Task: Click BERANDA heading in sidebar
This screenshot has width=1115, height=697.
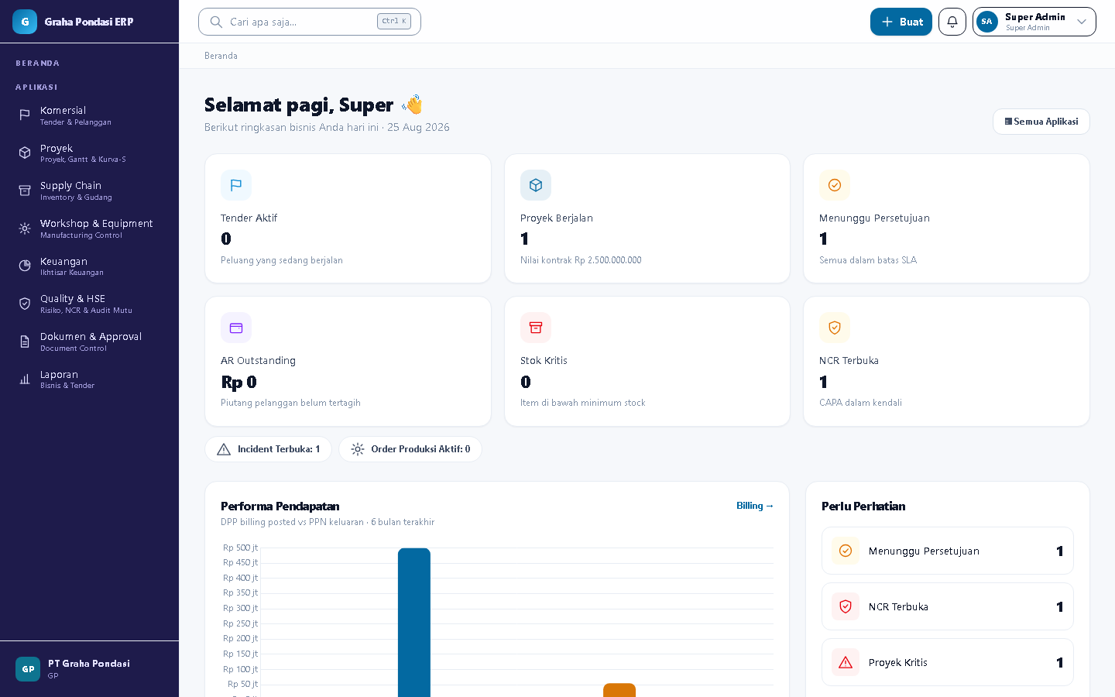Action: coord(37,64)
